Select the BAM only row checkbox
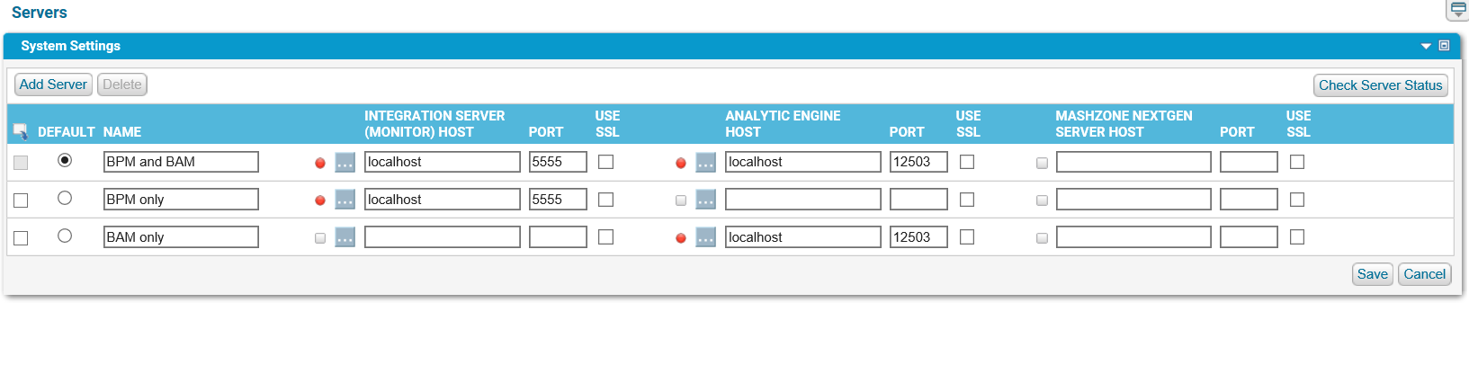Screen dimensions: 1469x365 [21, 238]
